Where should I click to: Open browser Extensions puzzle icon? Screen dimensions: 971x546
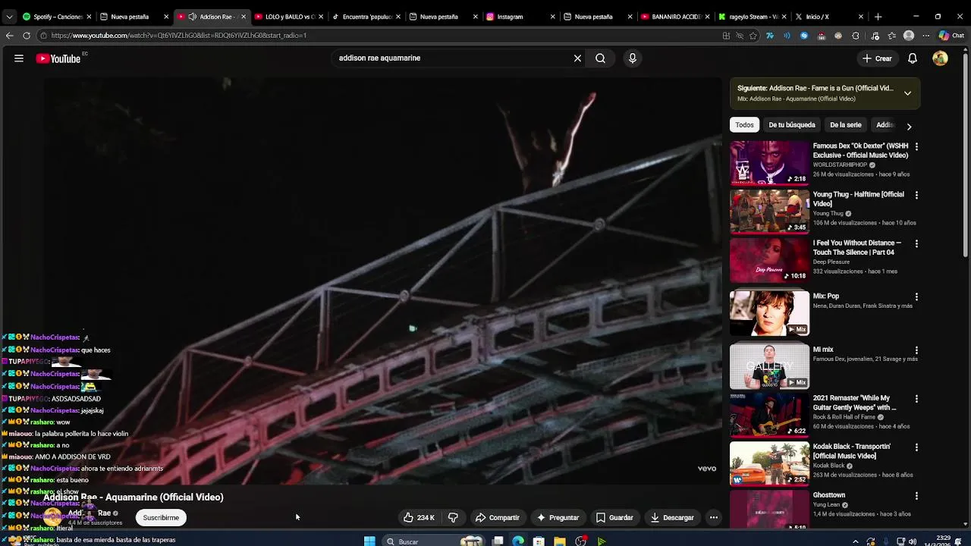pyautogui.click(x=856, y=36)
